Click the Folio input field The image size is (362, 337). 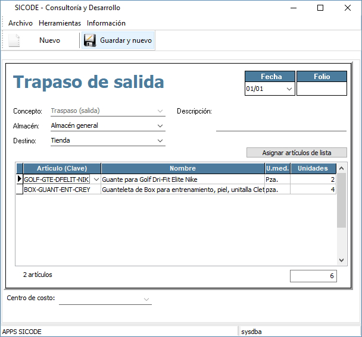click(322, 89)
